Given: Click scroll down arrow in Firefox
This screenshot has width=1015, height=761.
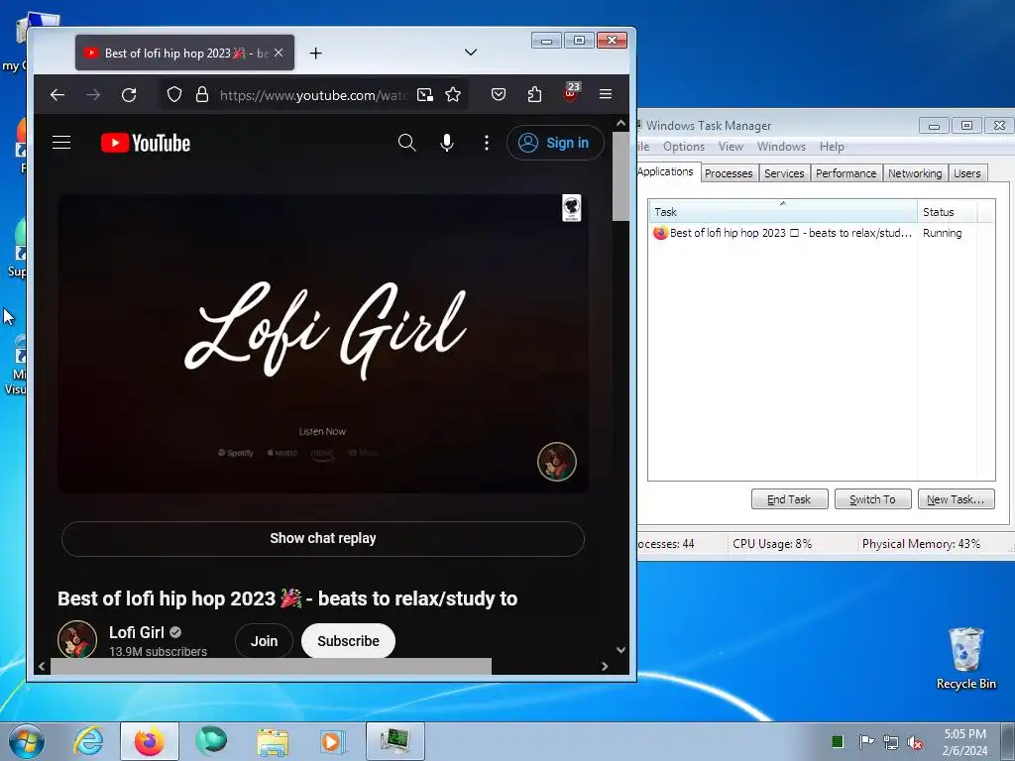Looking at the screenshot, I should [620, 650].
